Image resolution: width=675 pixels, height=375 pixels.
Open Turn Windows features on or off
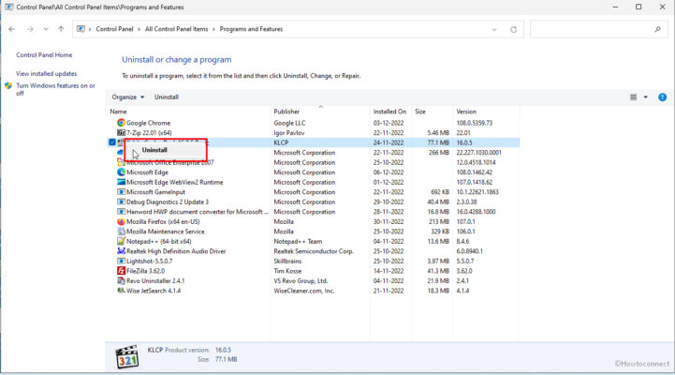pyautogui.click(x=55, y=89)
